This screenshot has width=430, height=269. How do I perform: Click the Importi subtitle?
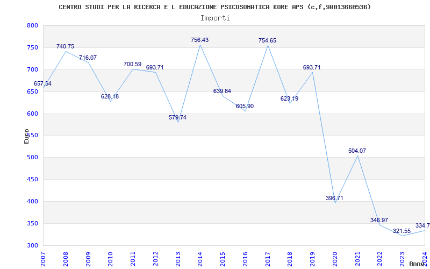click(215, 18)
